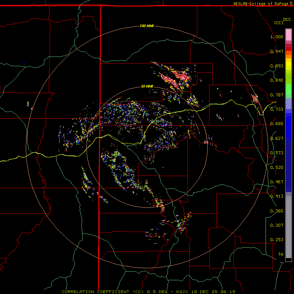The height and width of the screenshot is (294, 294).
Task: Select the 0.627 scale value
Action: (277, 139)
